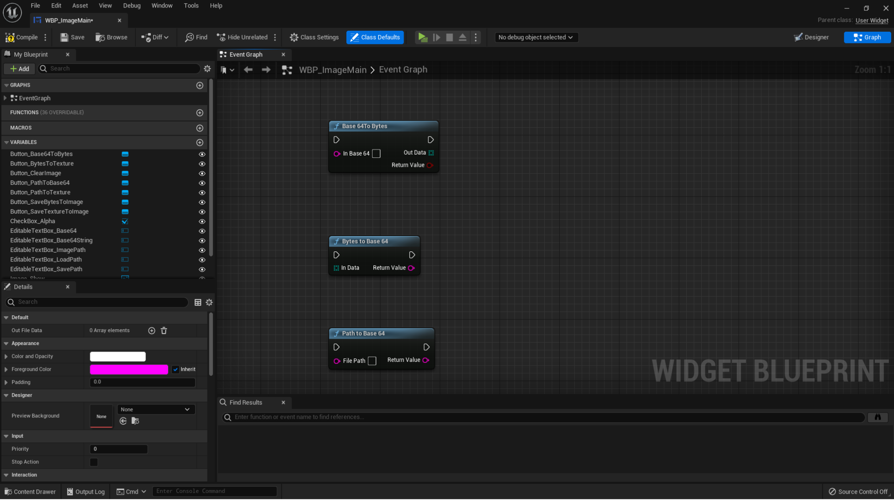The height and width of the screenshot is (503, 894).
Task: Open the Find tool for this blueprint
Action: [x=196, y=37]
